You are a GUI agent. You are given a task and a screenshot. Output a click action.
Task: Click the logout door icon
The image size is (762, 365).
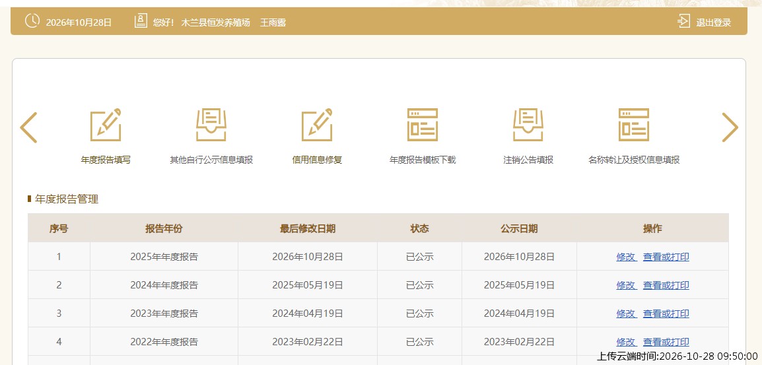(x=683, y=21)
